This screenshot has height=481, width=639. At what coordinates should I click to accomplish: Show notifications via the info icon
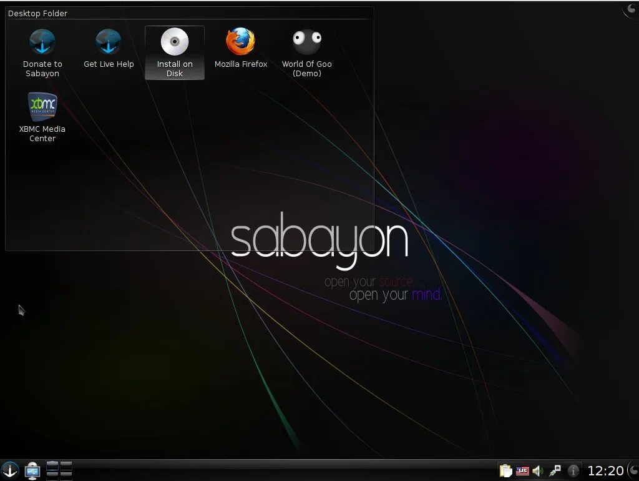[573, 471]
